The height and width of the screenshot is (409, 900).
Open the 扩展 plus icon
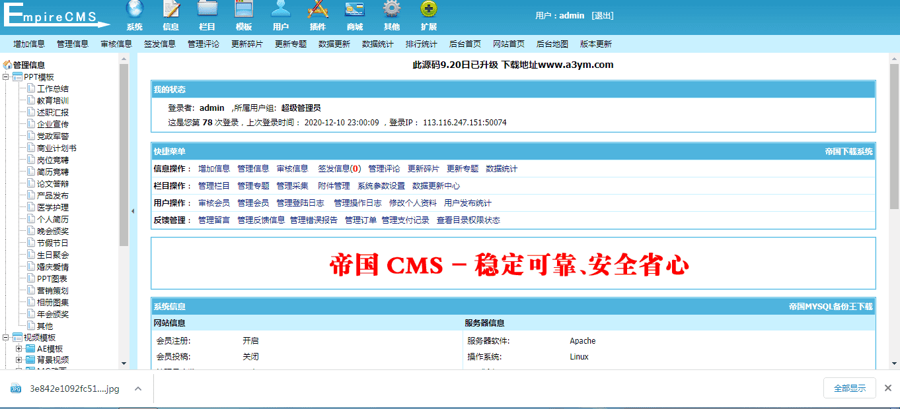(429, 9)
